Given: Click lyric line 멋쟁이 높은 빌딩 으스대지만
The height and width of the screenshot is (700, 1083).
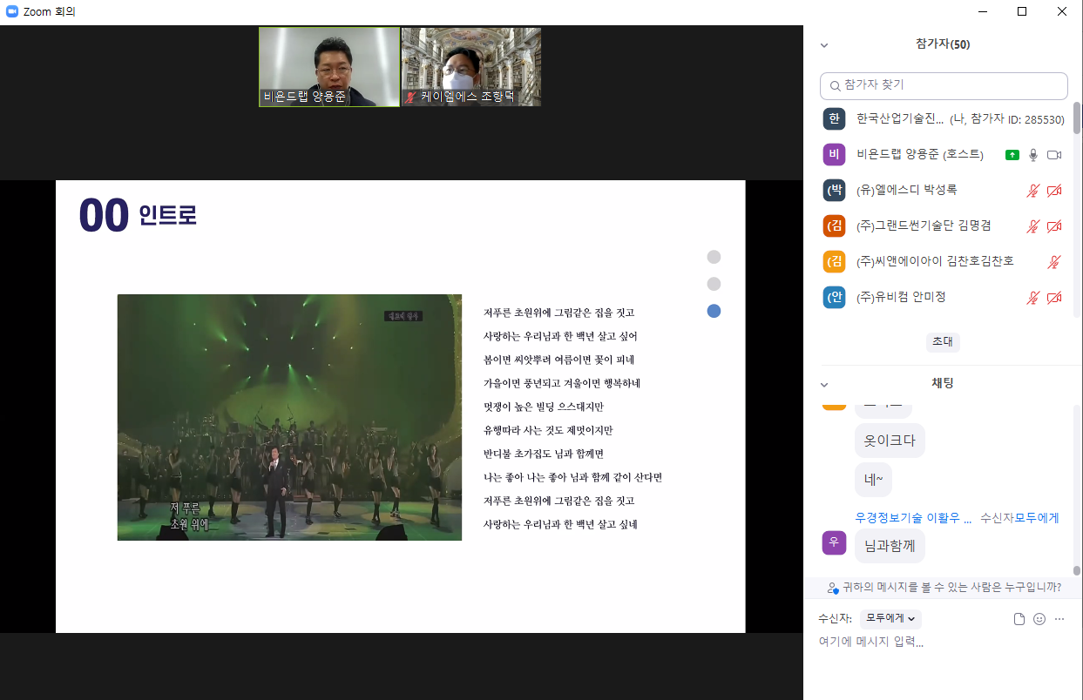Looking at the screenshot, I should point(544,407).
